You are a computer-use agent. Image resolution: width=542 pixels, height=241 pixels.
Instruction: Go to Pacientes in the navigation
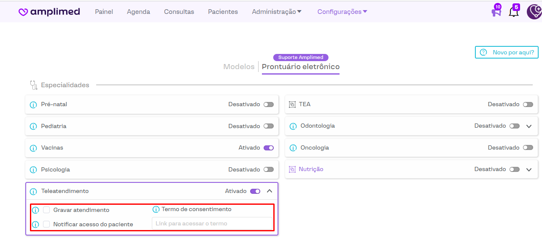(223, 12)
